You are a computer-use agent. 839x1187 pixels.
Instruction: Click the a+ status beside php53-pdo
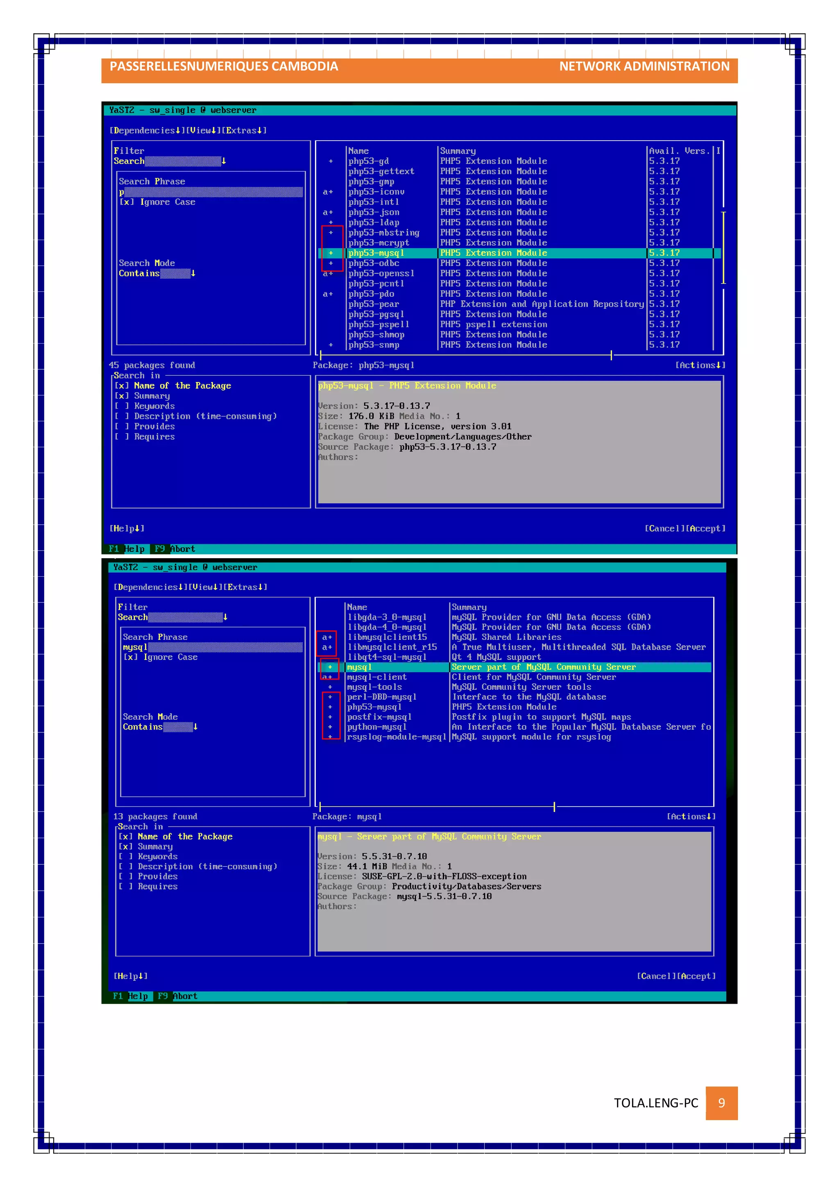pos(328,294)
